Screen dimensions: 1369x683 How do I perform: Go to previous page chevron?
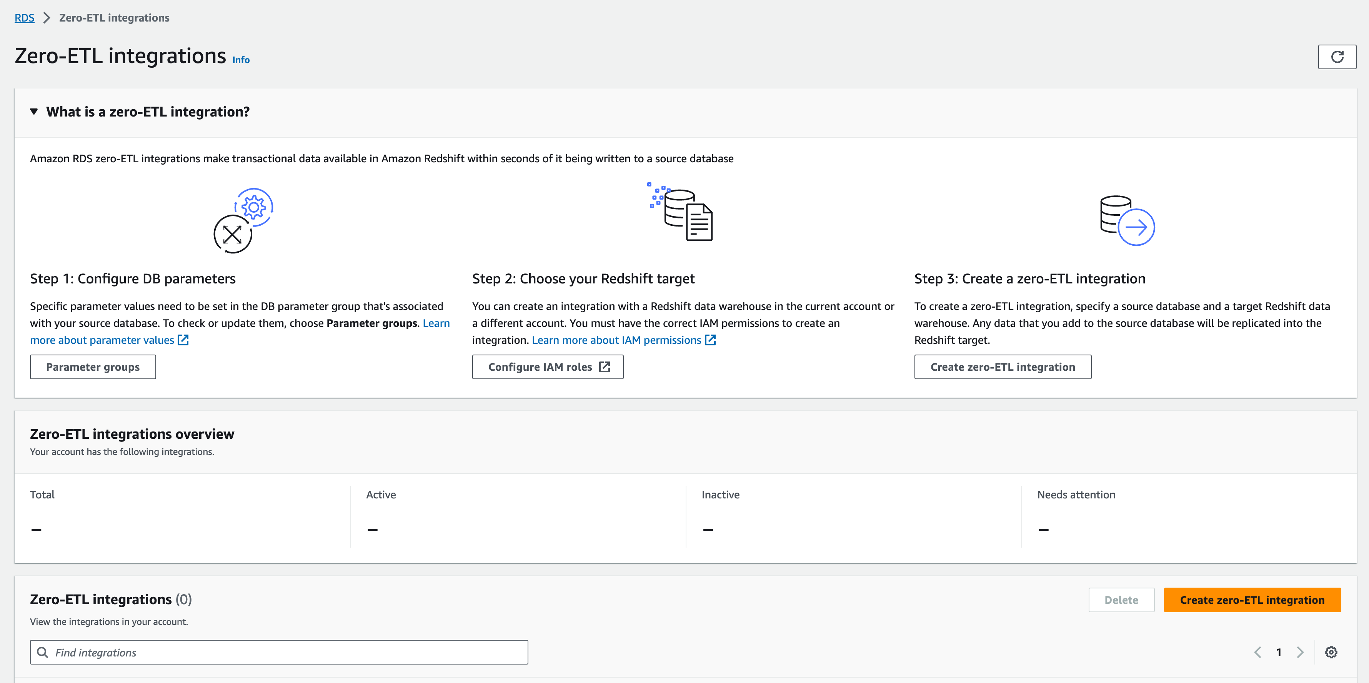tap(1257, 652)
